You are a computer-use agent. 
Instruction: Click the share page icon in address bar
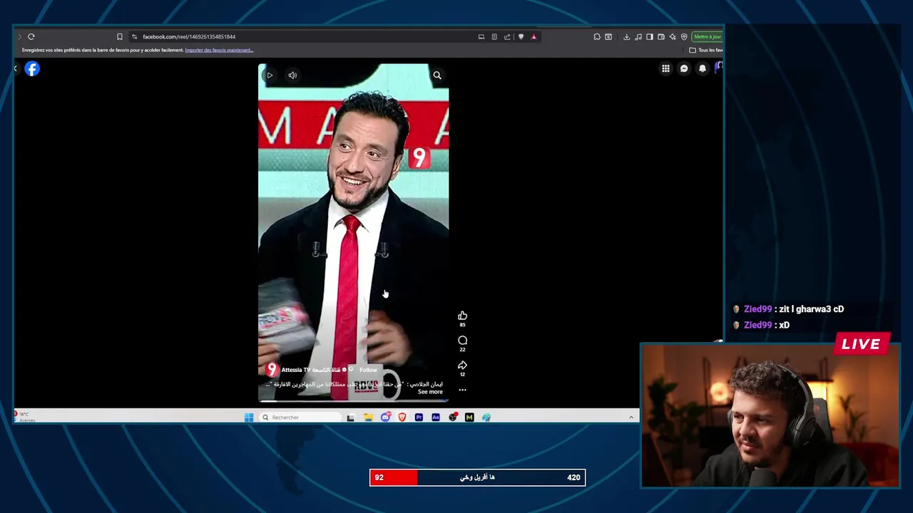pos(507,36)
